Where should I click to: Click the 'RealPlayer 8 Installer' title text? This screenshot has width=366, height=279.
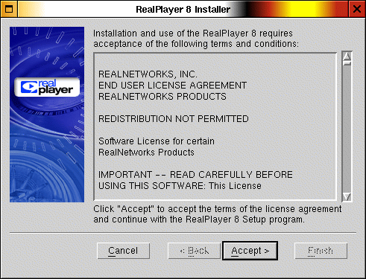click(x=183, y=10)
